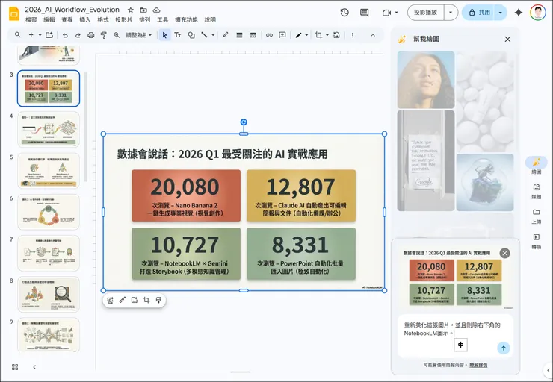
Task: Open the Gemini sparkle assistant
Action: coord(519,13)
